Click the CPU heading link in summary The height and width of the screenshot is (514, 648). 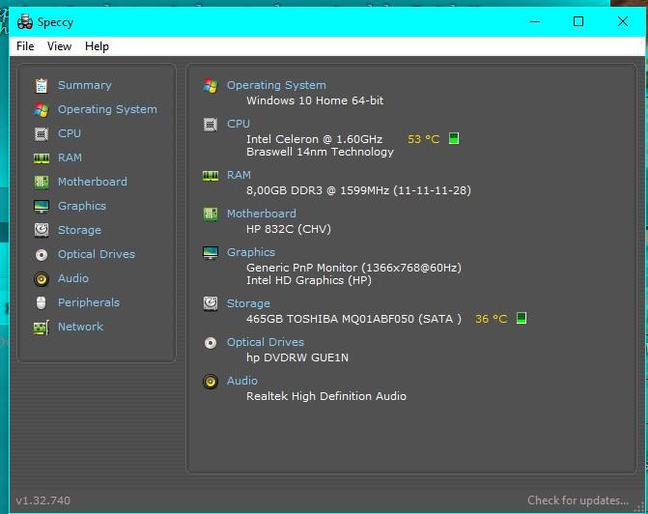pos(239,124)
